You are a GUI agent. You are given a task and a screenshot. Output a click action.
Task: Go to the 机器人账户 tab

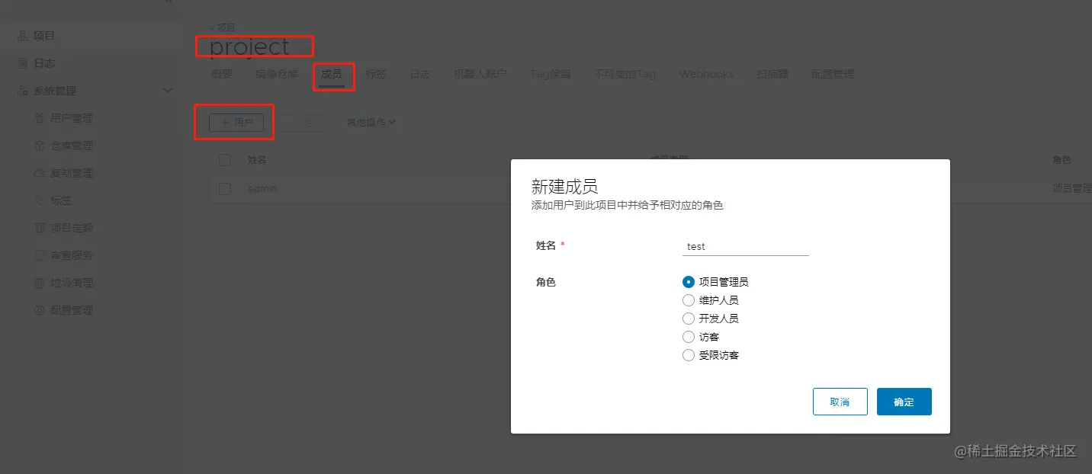(480, 74)
